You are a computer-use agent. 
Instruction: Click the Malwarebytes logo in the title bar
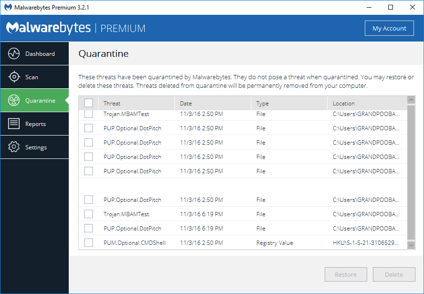click(x=8, y=7)
